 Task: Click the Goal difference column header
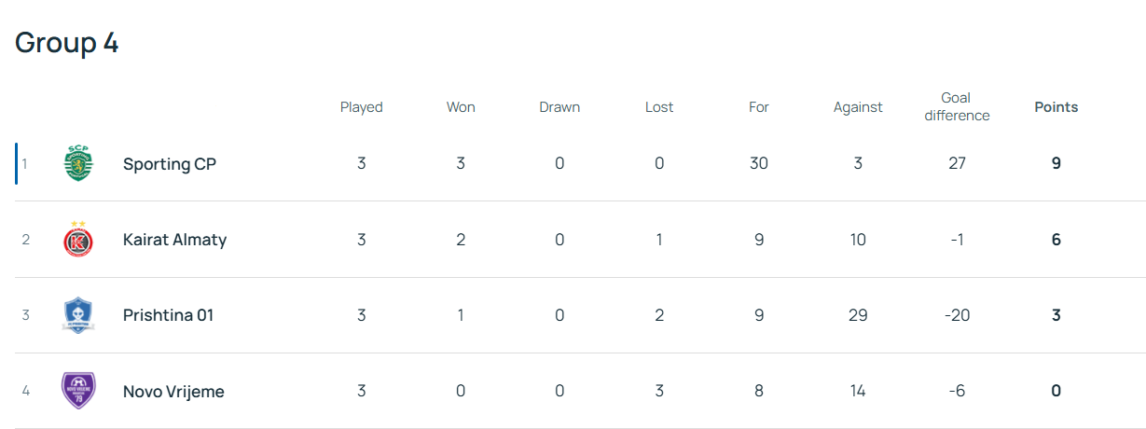(x=957, y=106)
